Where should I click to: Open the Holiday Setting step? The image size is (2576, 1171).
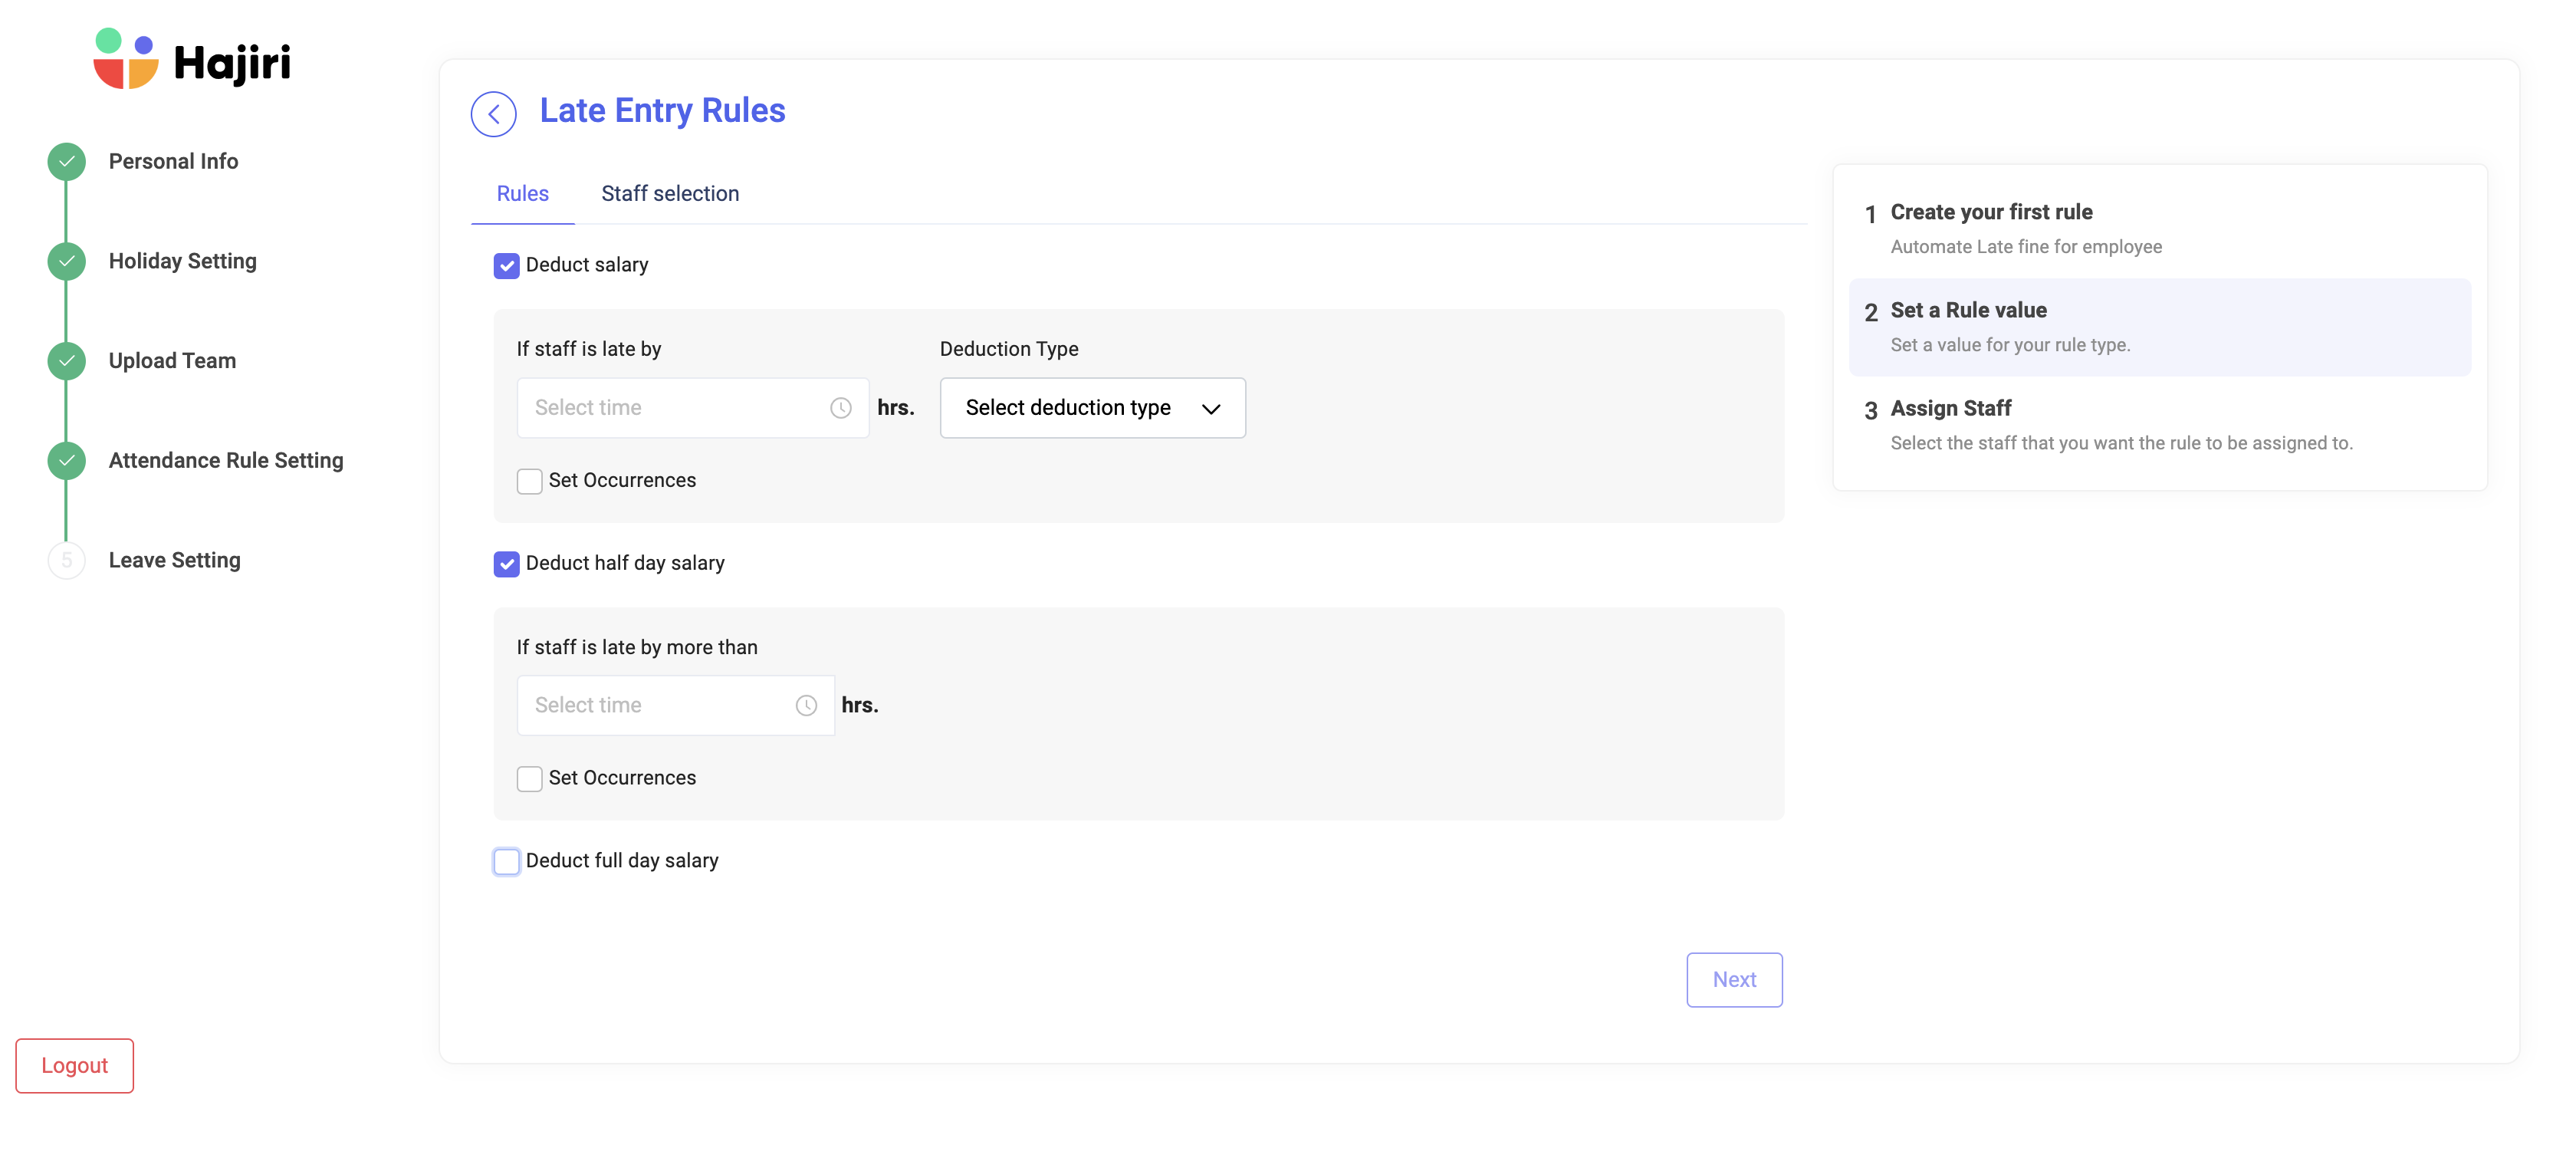(182, 261)
